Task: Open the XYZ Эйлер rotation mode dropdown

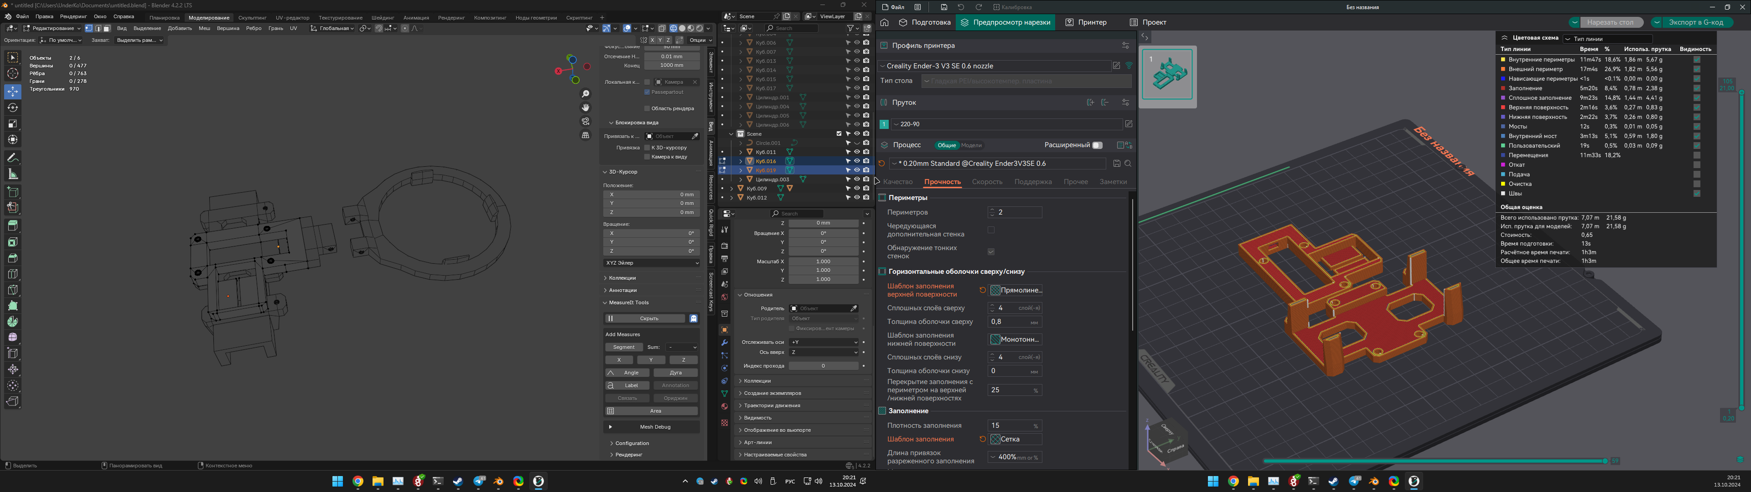Action: 652,263
